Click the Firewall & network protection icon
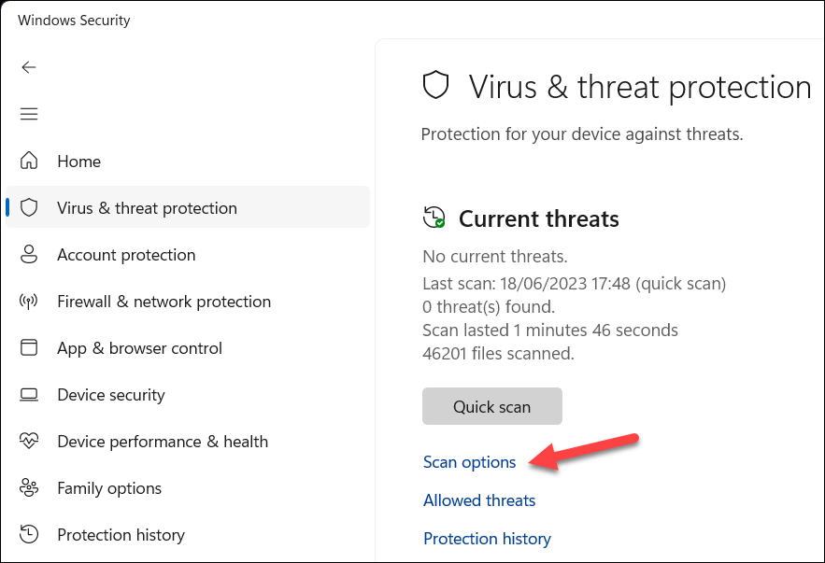Screen dimensions: 825x563 coord(29,301)
